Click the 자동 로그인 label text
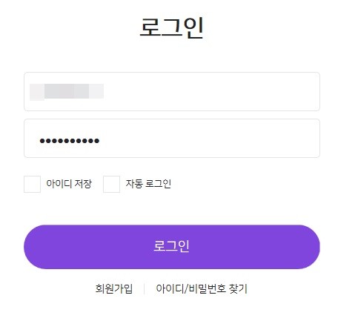 [148, 184]
